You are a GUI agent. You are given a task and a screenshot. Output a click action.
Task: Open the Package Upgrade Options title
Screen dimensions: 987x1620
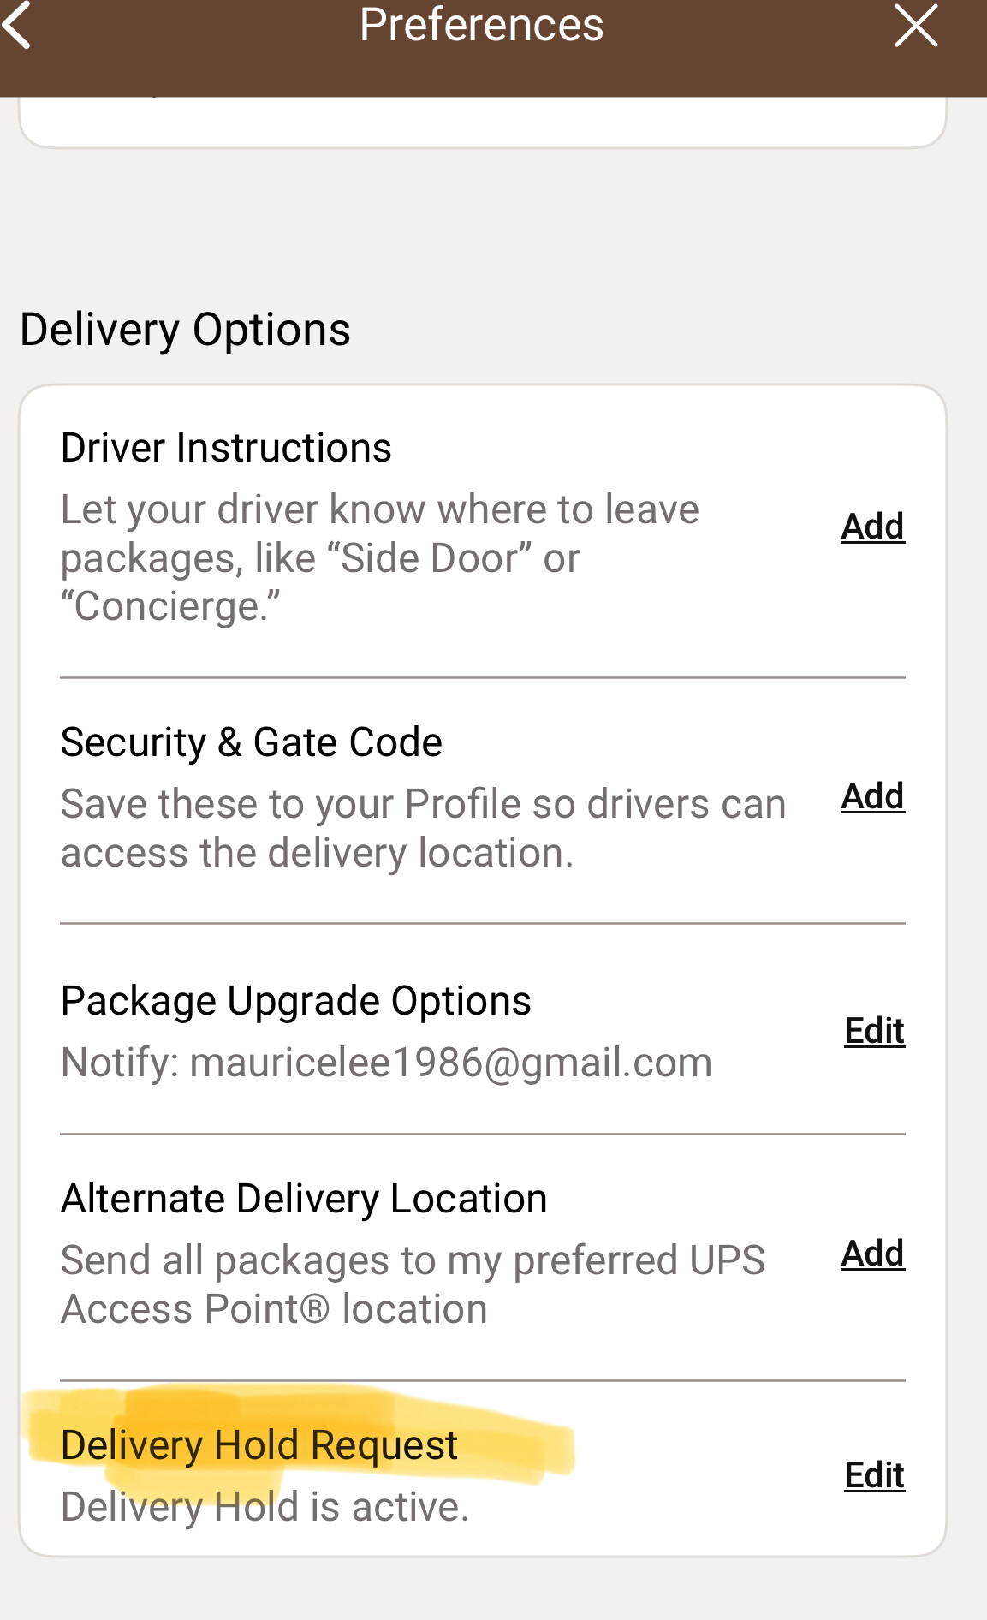coord(295,1001)
